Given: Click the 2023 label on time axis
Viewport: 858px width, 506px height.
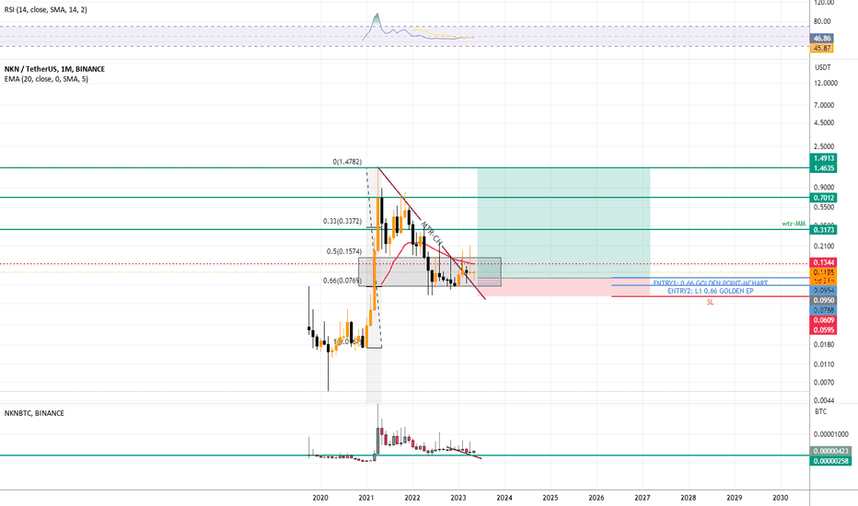Looking at the screenshot, I should pos(458,498).
